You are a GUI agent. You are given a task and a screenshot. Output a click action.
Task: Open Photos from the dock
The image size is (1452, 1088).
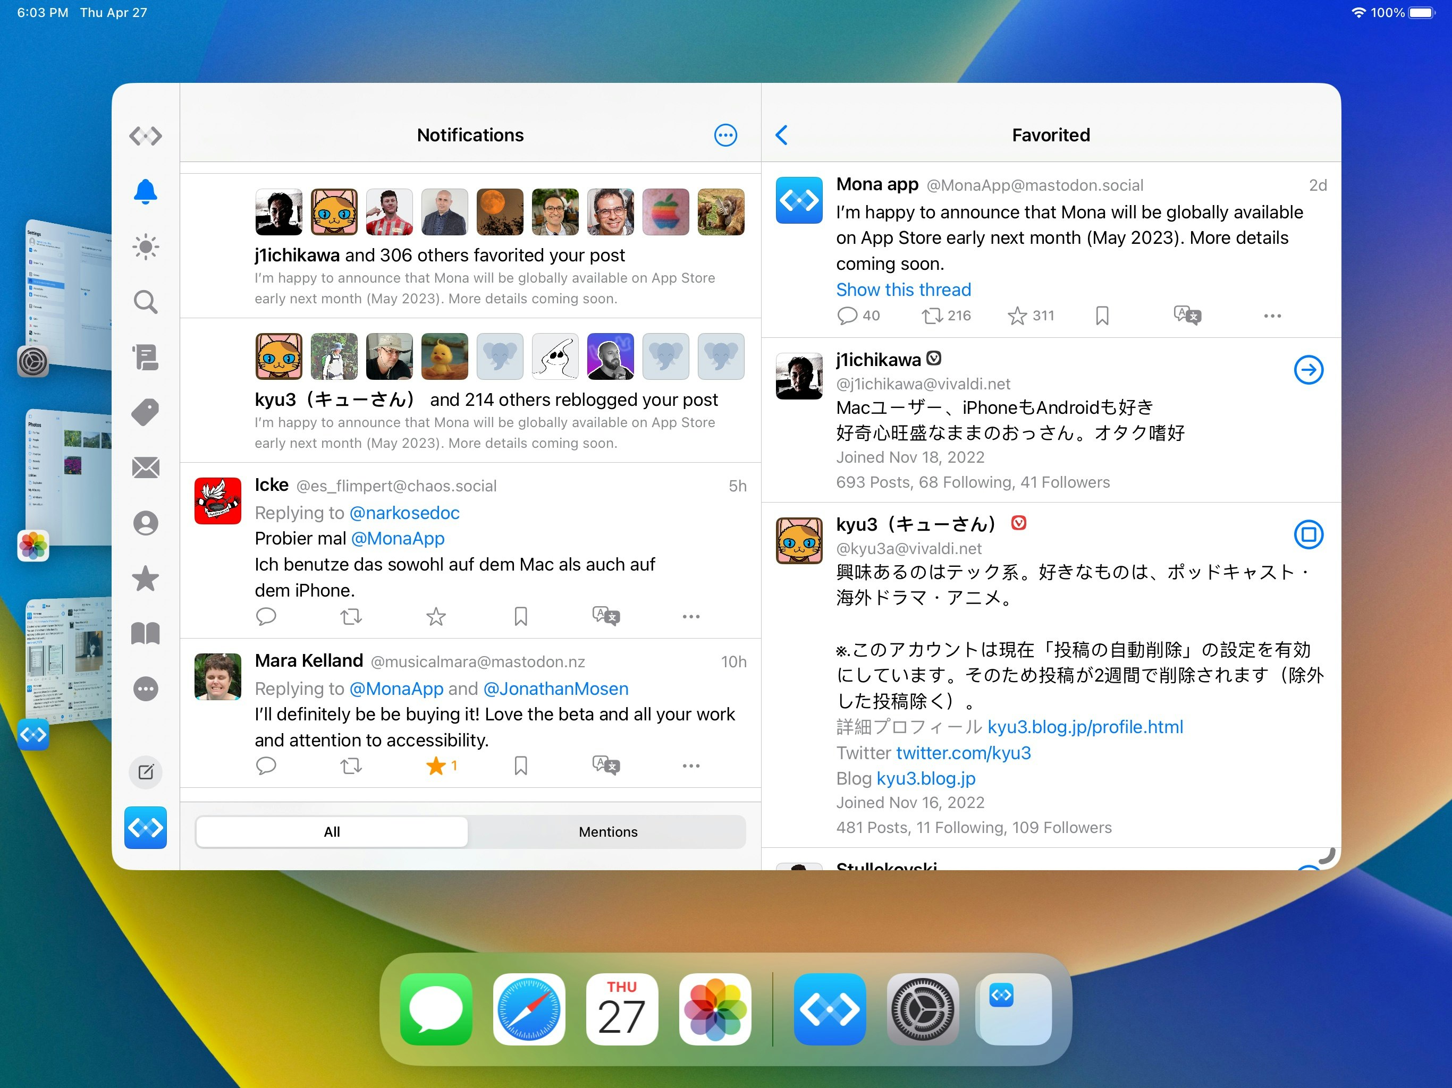tap(715, 1009)
